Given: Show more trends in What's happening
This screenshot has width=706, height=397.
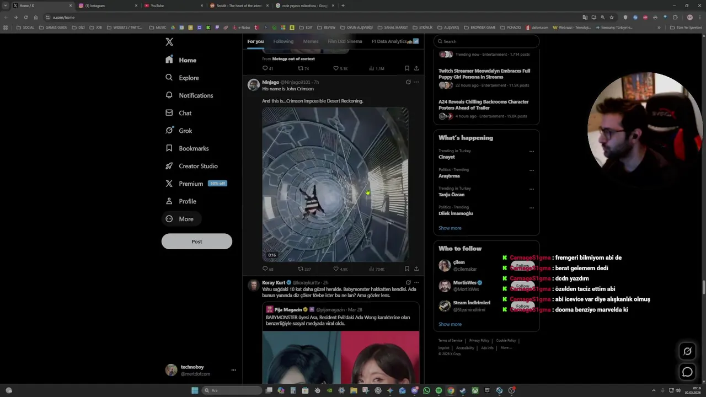Looking at the screenshot, I should pyautogui.click(x=450, y=228).
